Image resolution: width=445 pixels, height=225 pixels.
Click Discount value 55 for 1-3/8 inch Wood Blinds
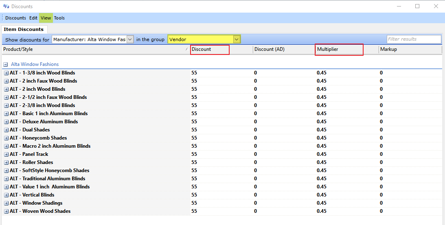[194, 73]
